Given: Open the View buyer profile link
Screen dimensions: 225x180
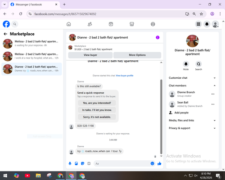Looking at the screenshot, I should tap(125, 76).
